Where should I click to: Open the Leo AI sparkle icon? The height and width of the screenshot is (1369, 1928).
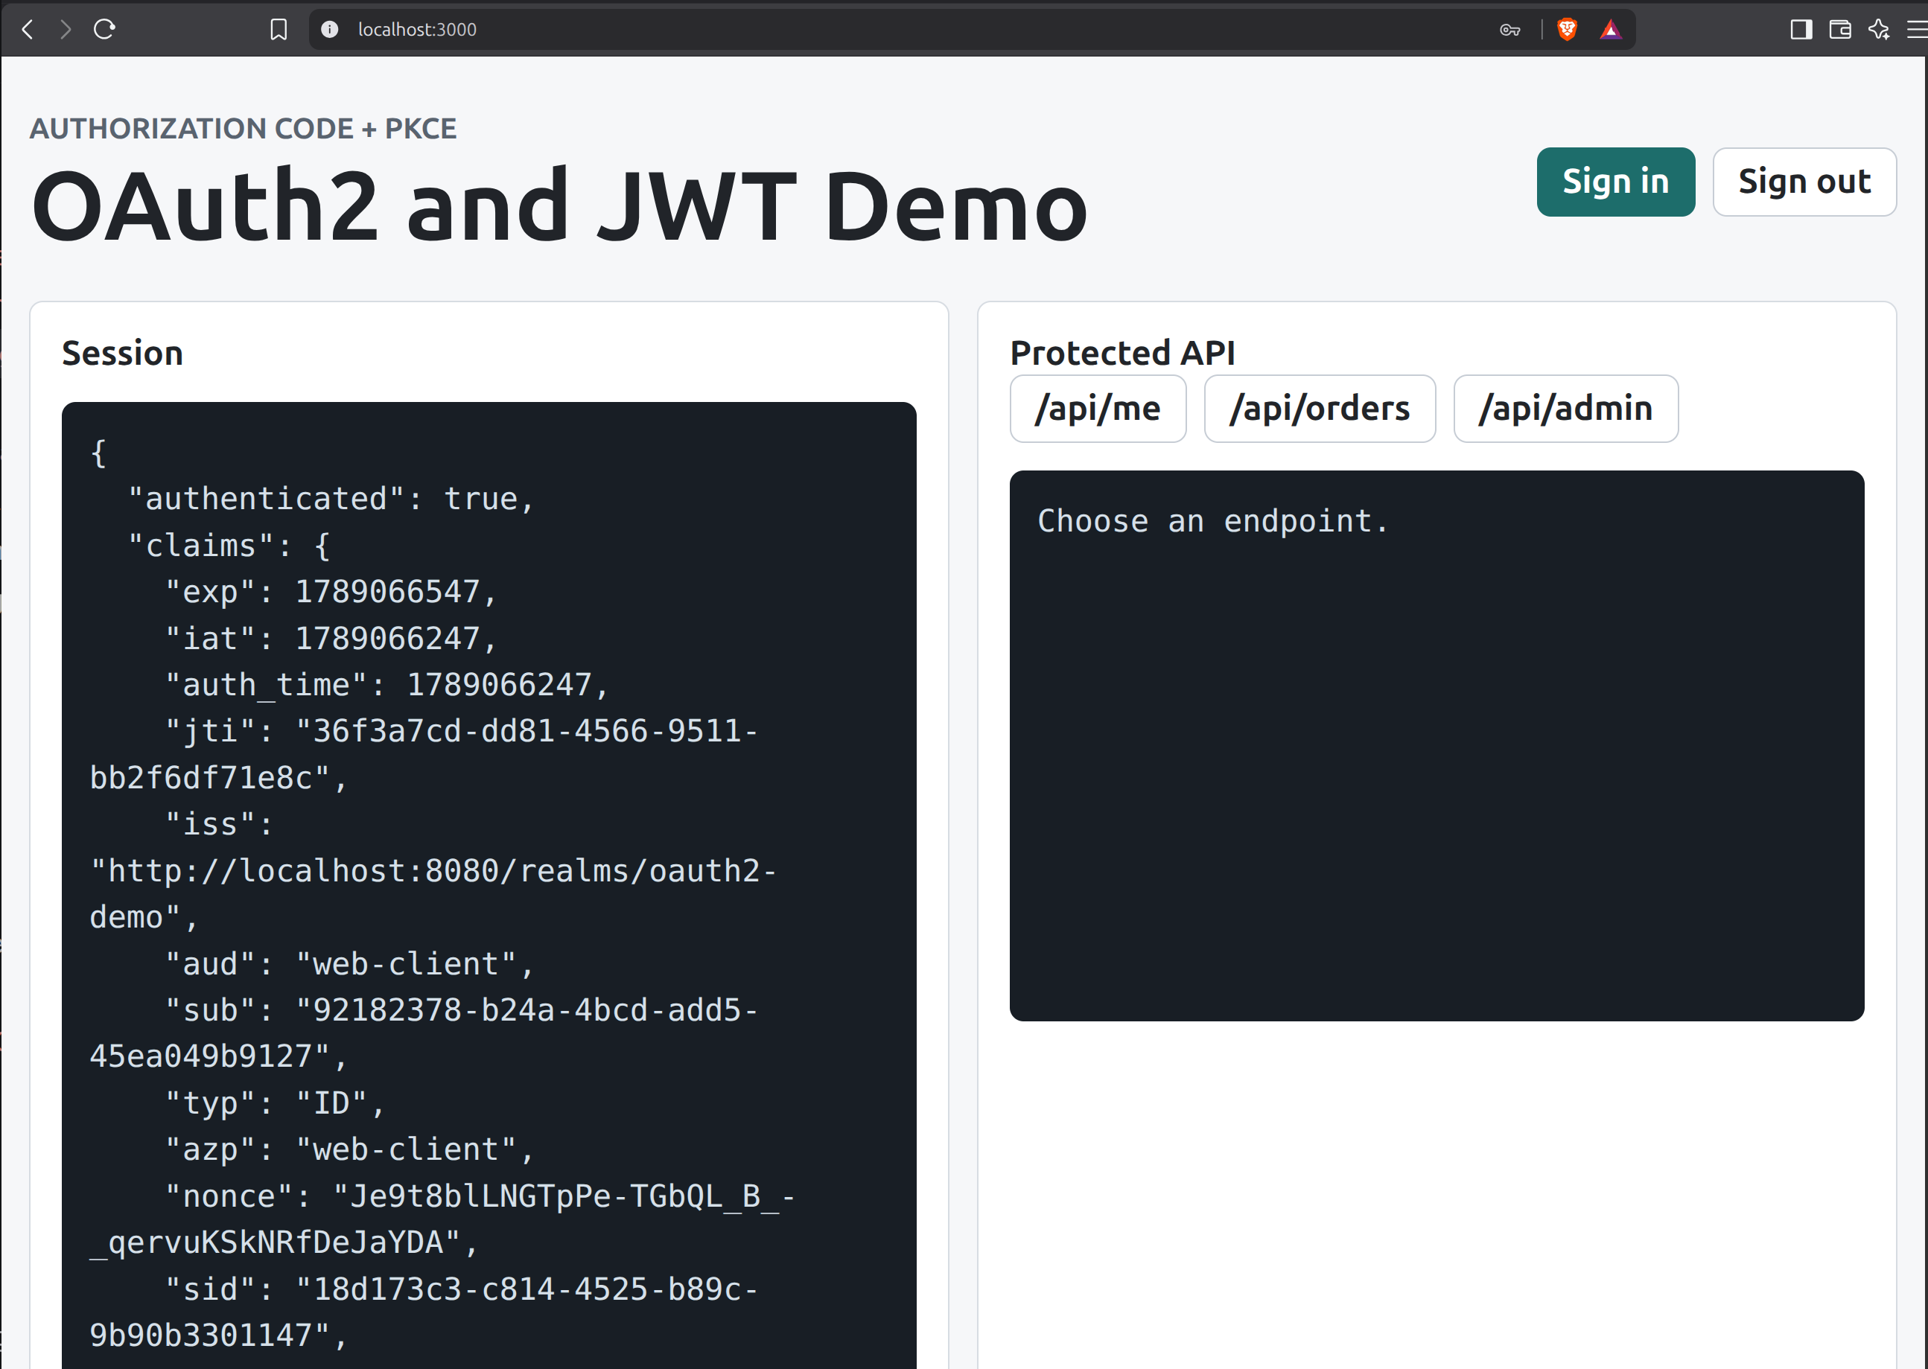(x=1879, y=30)
